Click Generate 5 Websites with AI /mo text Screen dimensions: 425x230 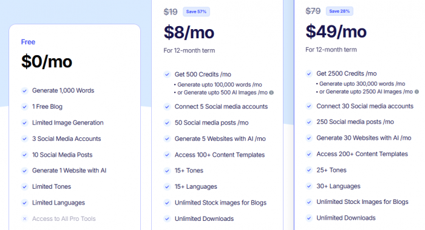[x=220, y=139]
